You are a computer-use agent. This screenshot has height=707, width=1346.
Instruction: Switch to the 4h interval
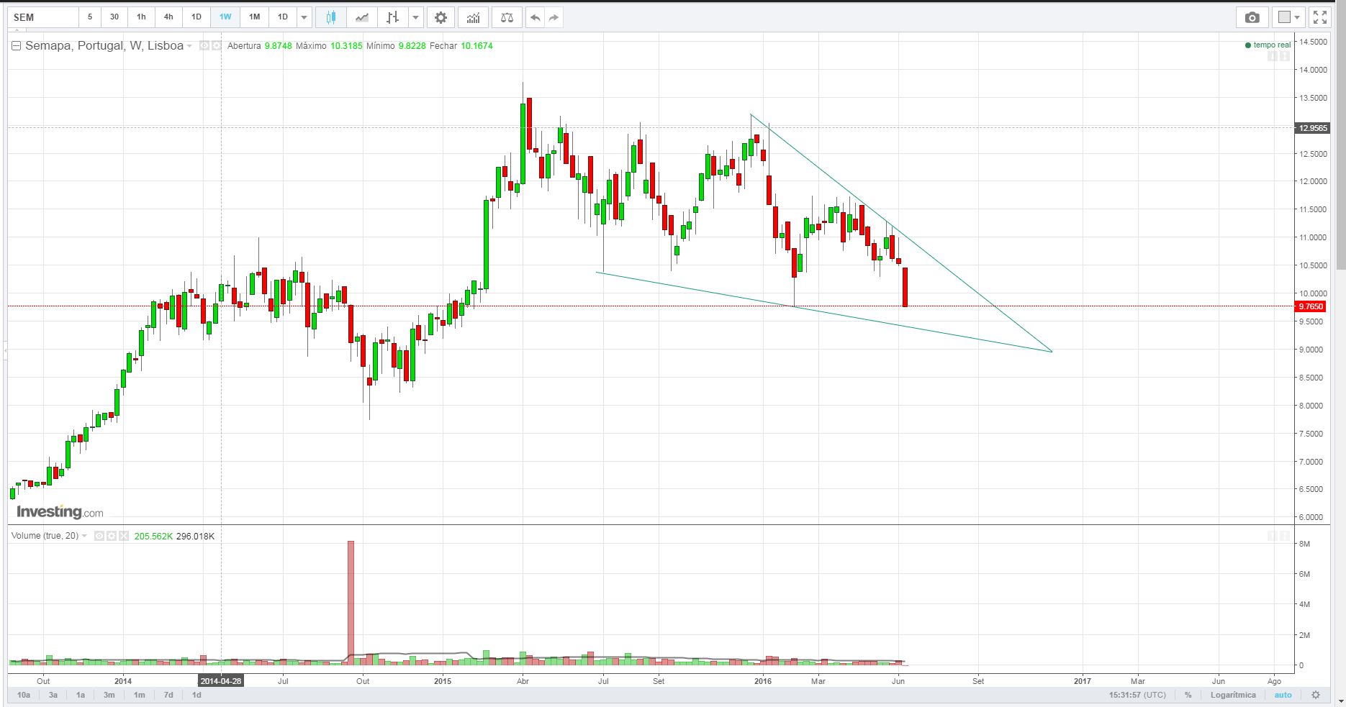point(168,17)
